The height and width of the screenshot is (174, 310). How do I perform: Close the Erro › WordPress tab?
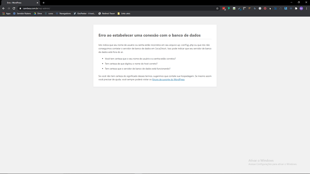click(x=37, y=3)
